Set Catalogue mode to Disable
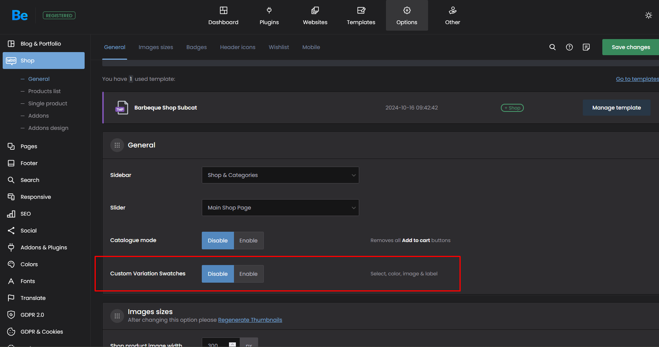Screen dimensions: 659x347 (217, 241)
